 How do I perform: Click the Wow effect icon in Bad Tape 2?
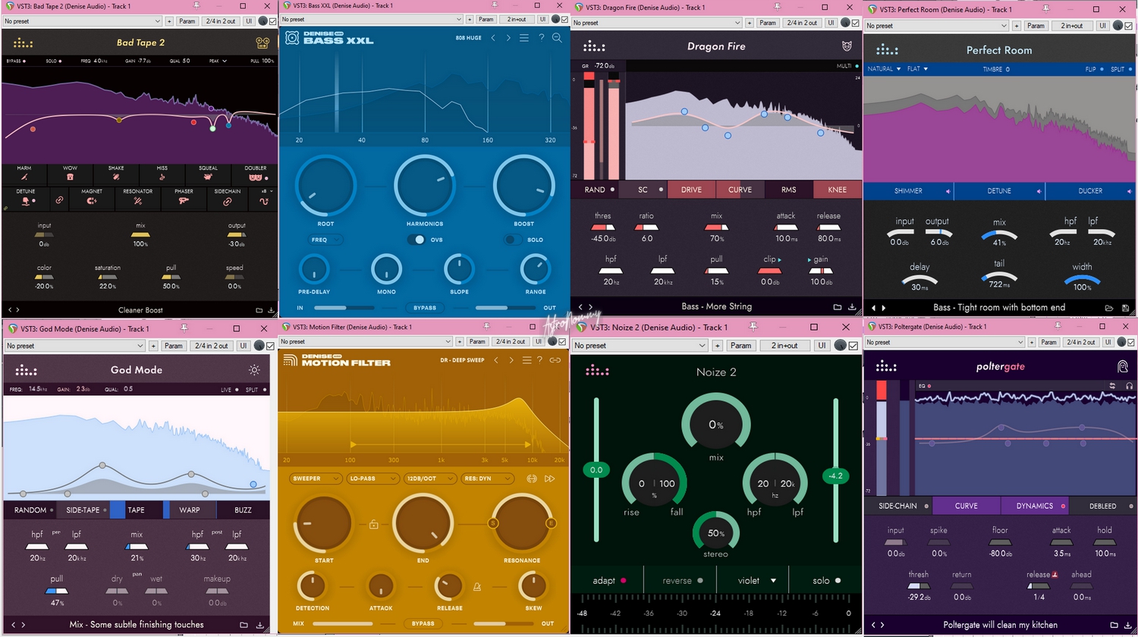click(x=70, y=177)
